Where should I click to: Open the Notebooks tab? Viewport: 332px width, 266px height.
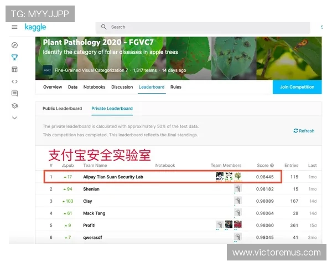(x=94, y=87)
